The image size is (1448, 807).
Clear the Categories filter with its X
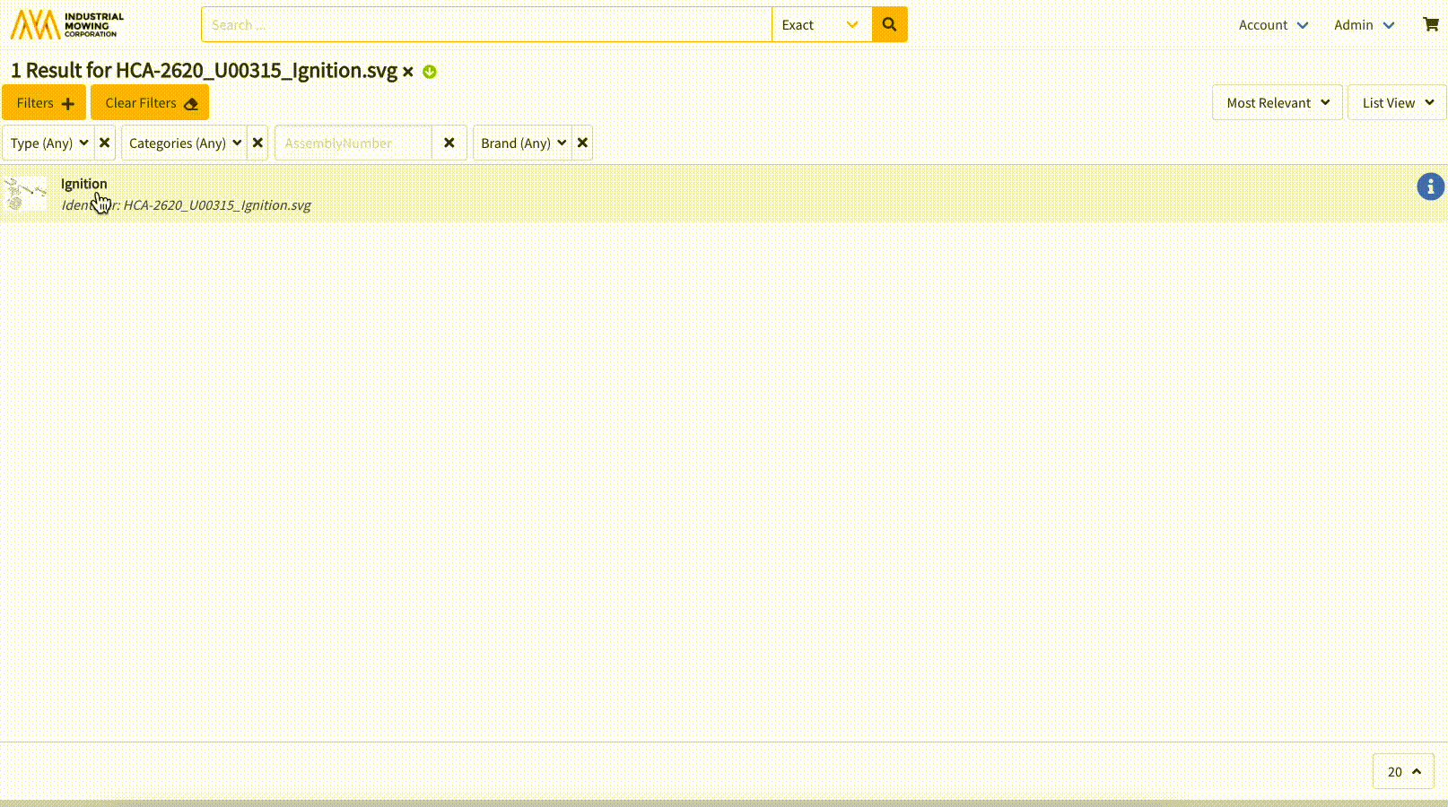point(257,143)
